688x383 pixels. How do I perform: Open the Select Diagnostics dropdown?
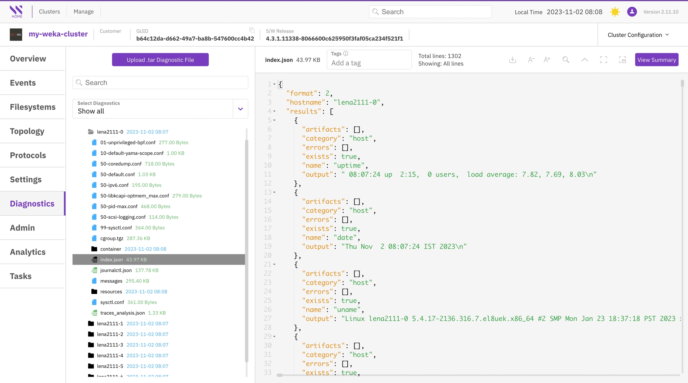(240, 109)
